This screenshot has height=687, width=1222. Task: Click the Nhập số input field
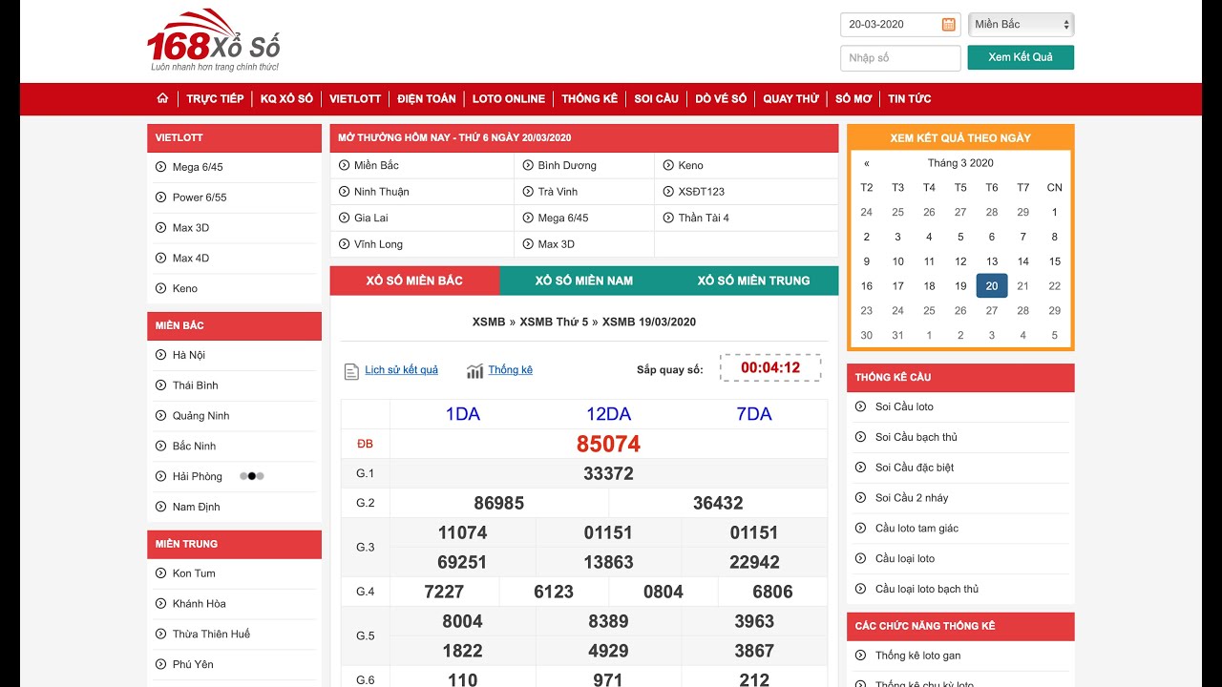(900, 58)
